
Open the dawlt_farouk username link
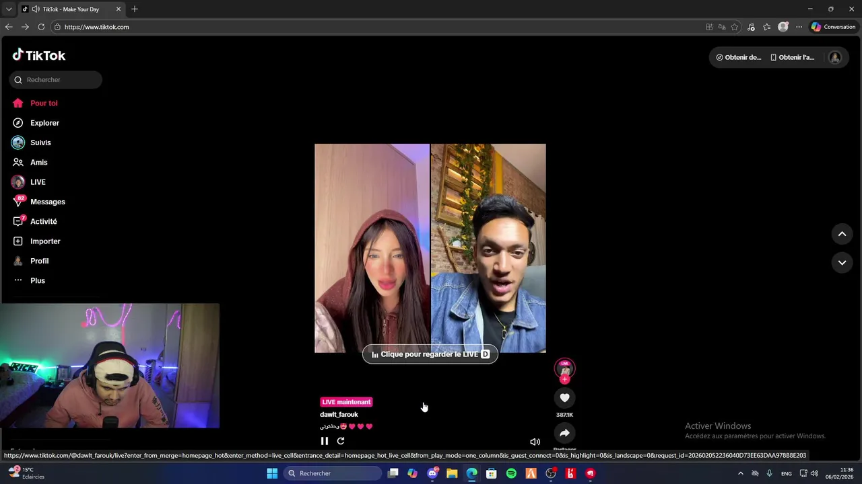[x=339, y=415]
